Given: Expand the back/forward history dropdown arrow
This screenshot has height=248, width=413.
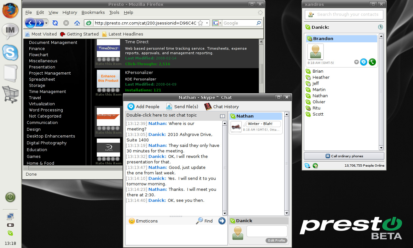Looking at the screenshot, I should point(46,23).
